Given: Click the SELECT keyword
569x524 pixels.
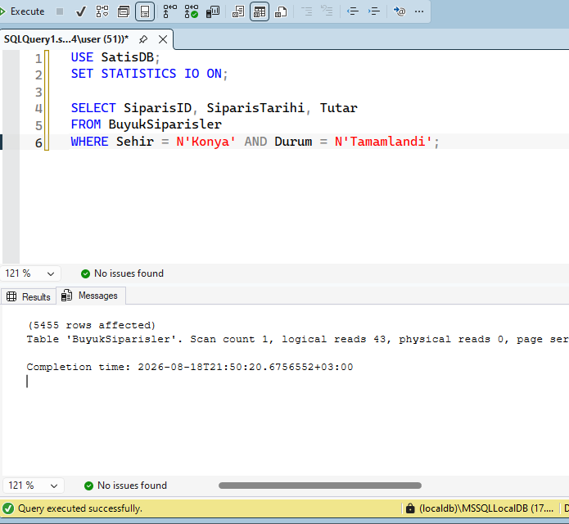Looking at the screenshot, I should (x=93, y=108).
